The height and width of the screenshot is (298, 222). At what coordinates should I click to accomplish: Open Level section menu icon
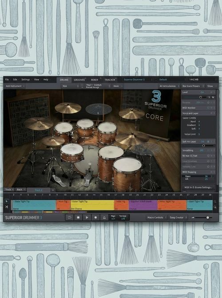click(211, 92)
